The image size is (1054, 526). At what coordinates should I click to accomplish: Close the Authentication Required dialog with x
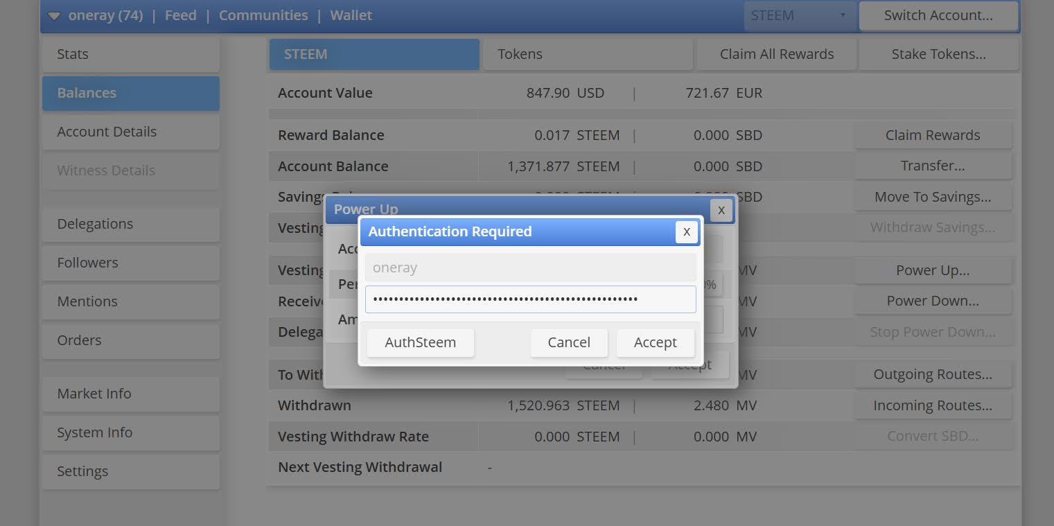pyautogui.click(x=686, y=232)
